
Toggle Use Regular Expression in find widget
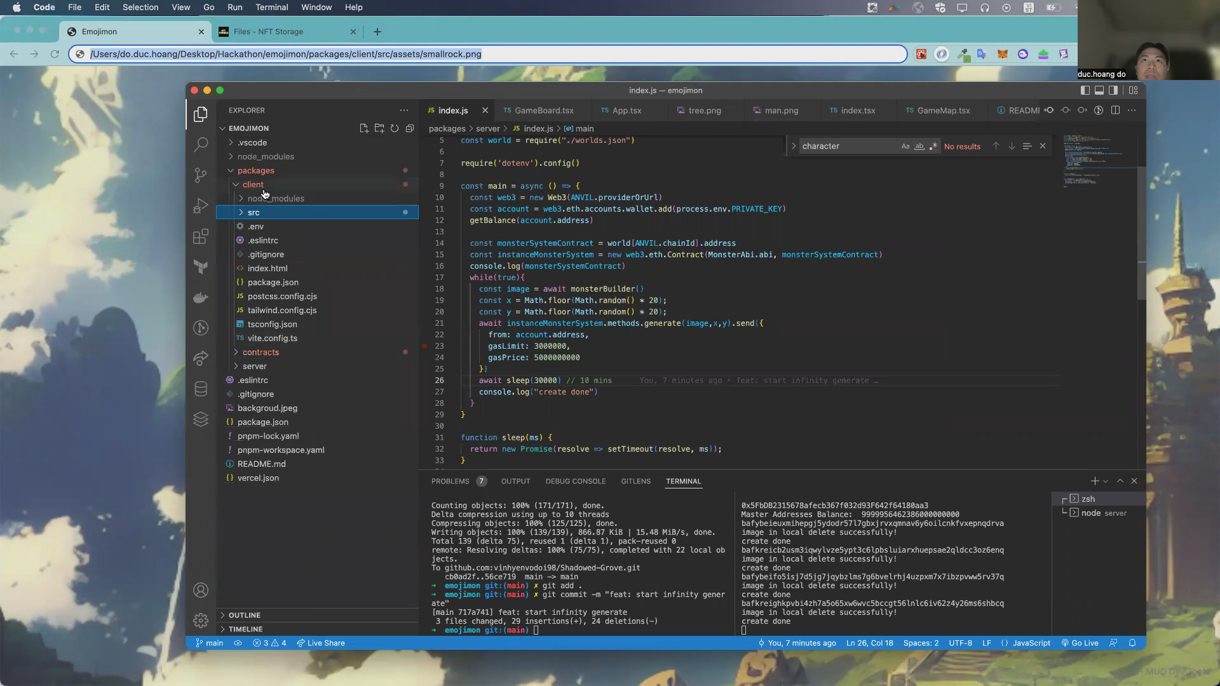click(933, 146)
